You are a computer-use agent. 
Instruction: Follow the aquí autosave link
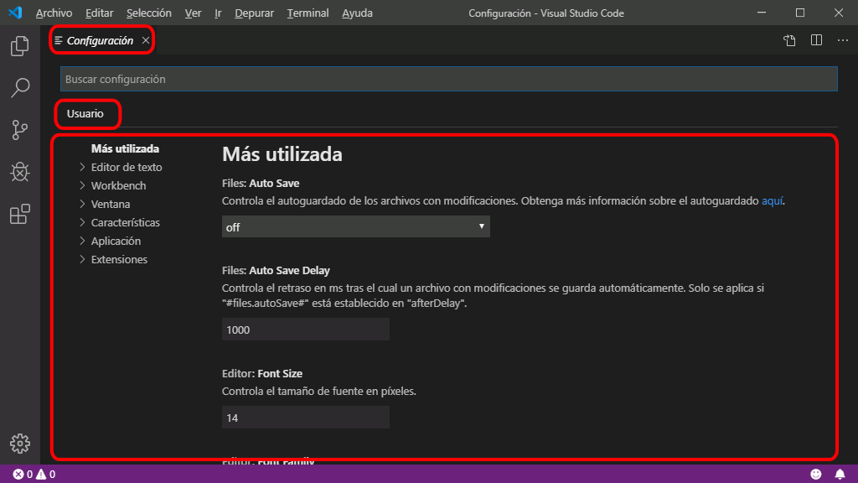click(x=772, y=201)
